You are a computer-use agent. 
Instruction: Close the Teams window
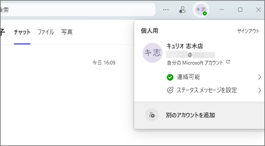click(x=259, y=10)
